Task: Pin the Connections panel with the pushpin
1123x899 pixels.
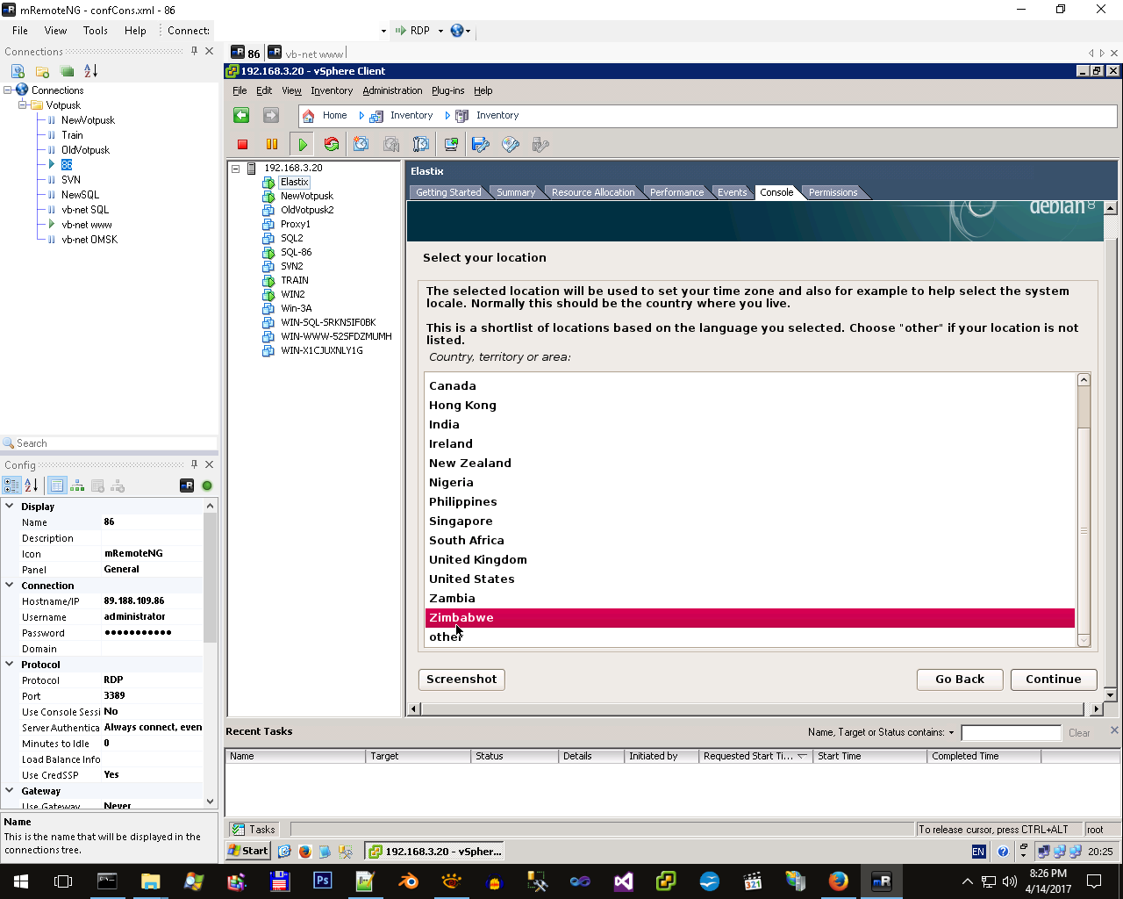Action: coord(194,51)
